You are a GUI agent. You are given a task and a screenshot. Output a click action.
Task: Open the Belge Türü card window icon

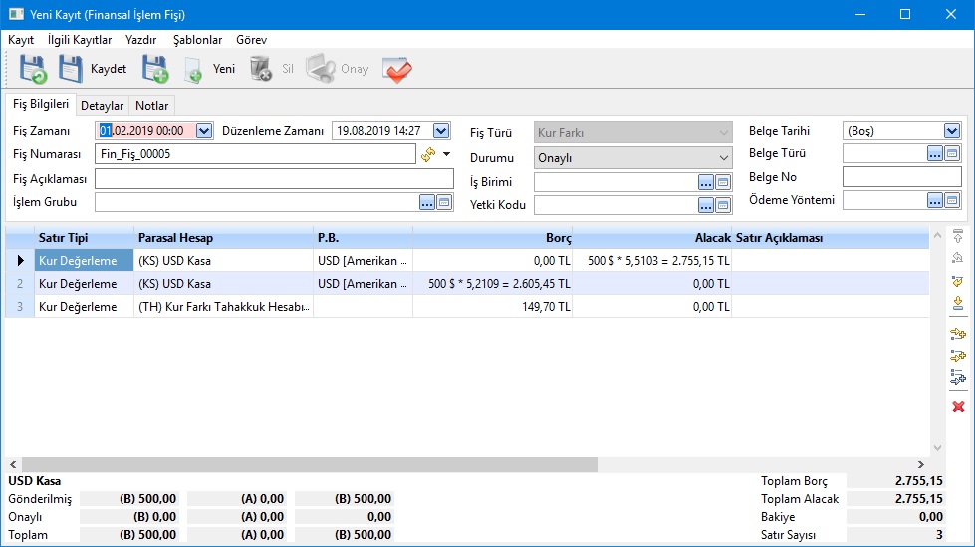point(952,153)
